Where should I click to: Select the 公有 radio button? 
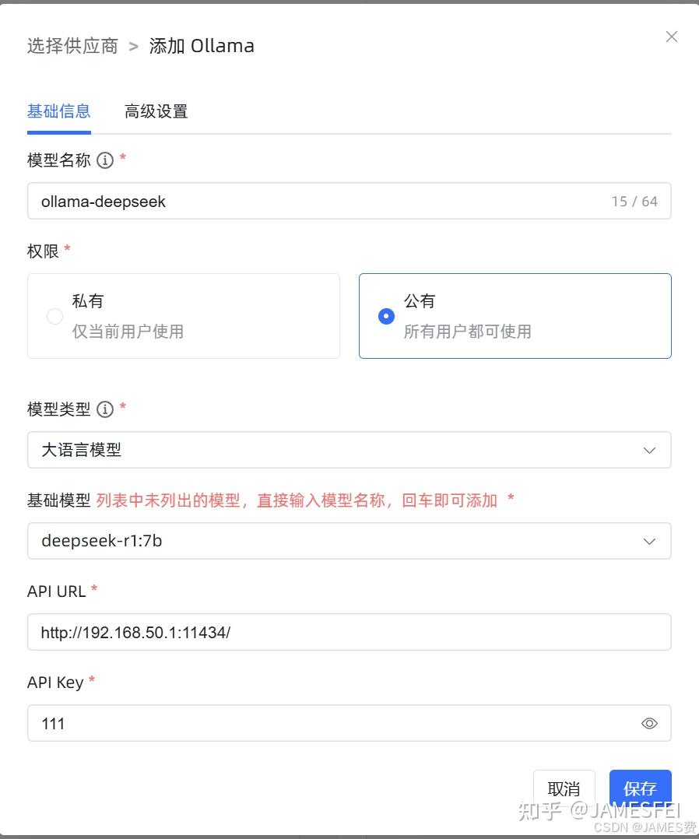386,316
